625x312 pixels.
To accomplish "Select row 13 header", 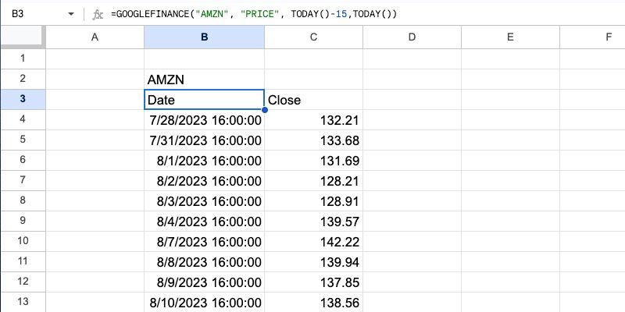I will tap(22, 302).
